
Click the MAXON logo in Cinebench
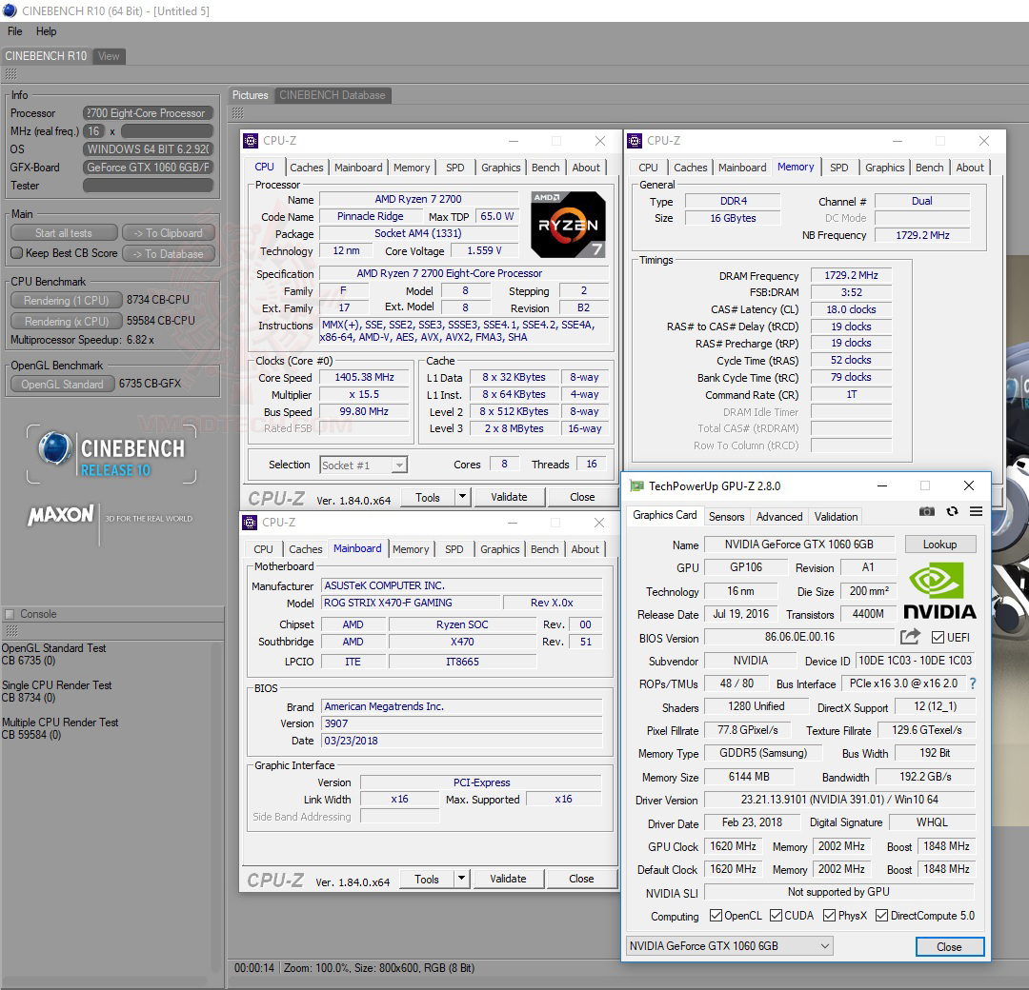(x=59, y=515)
